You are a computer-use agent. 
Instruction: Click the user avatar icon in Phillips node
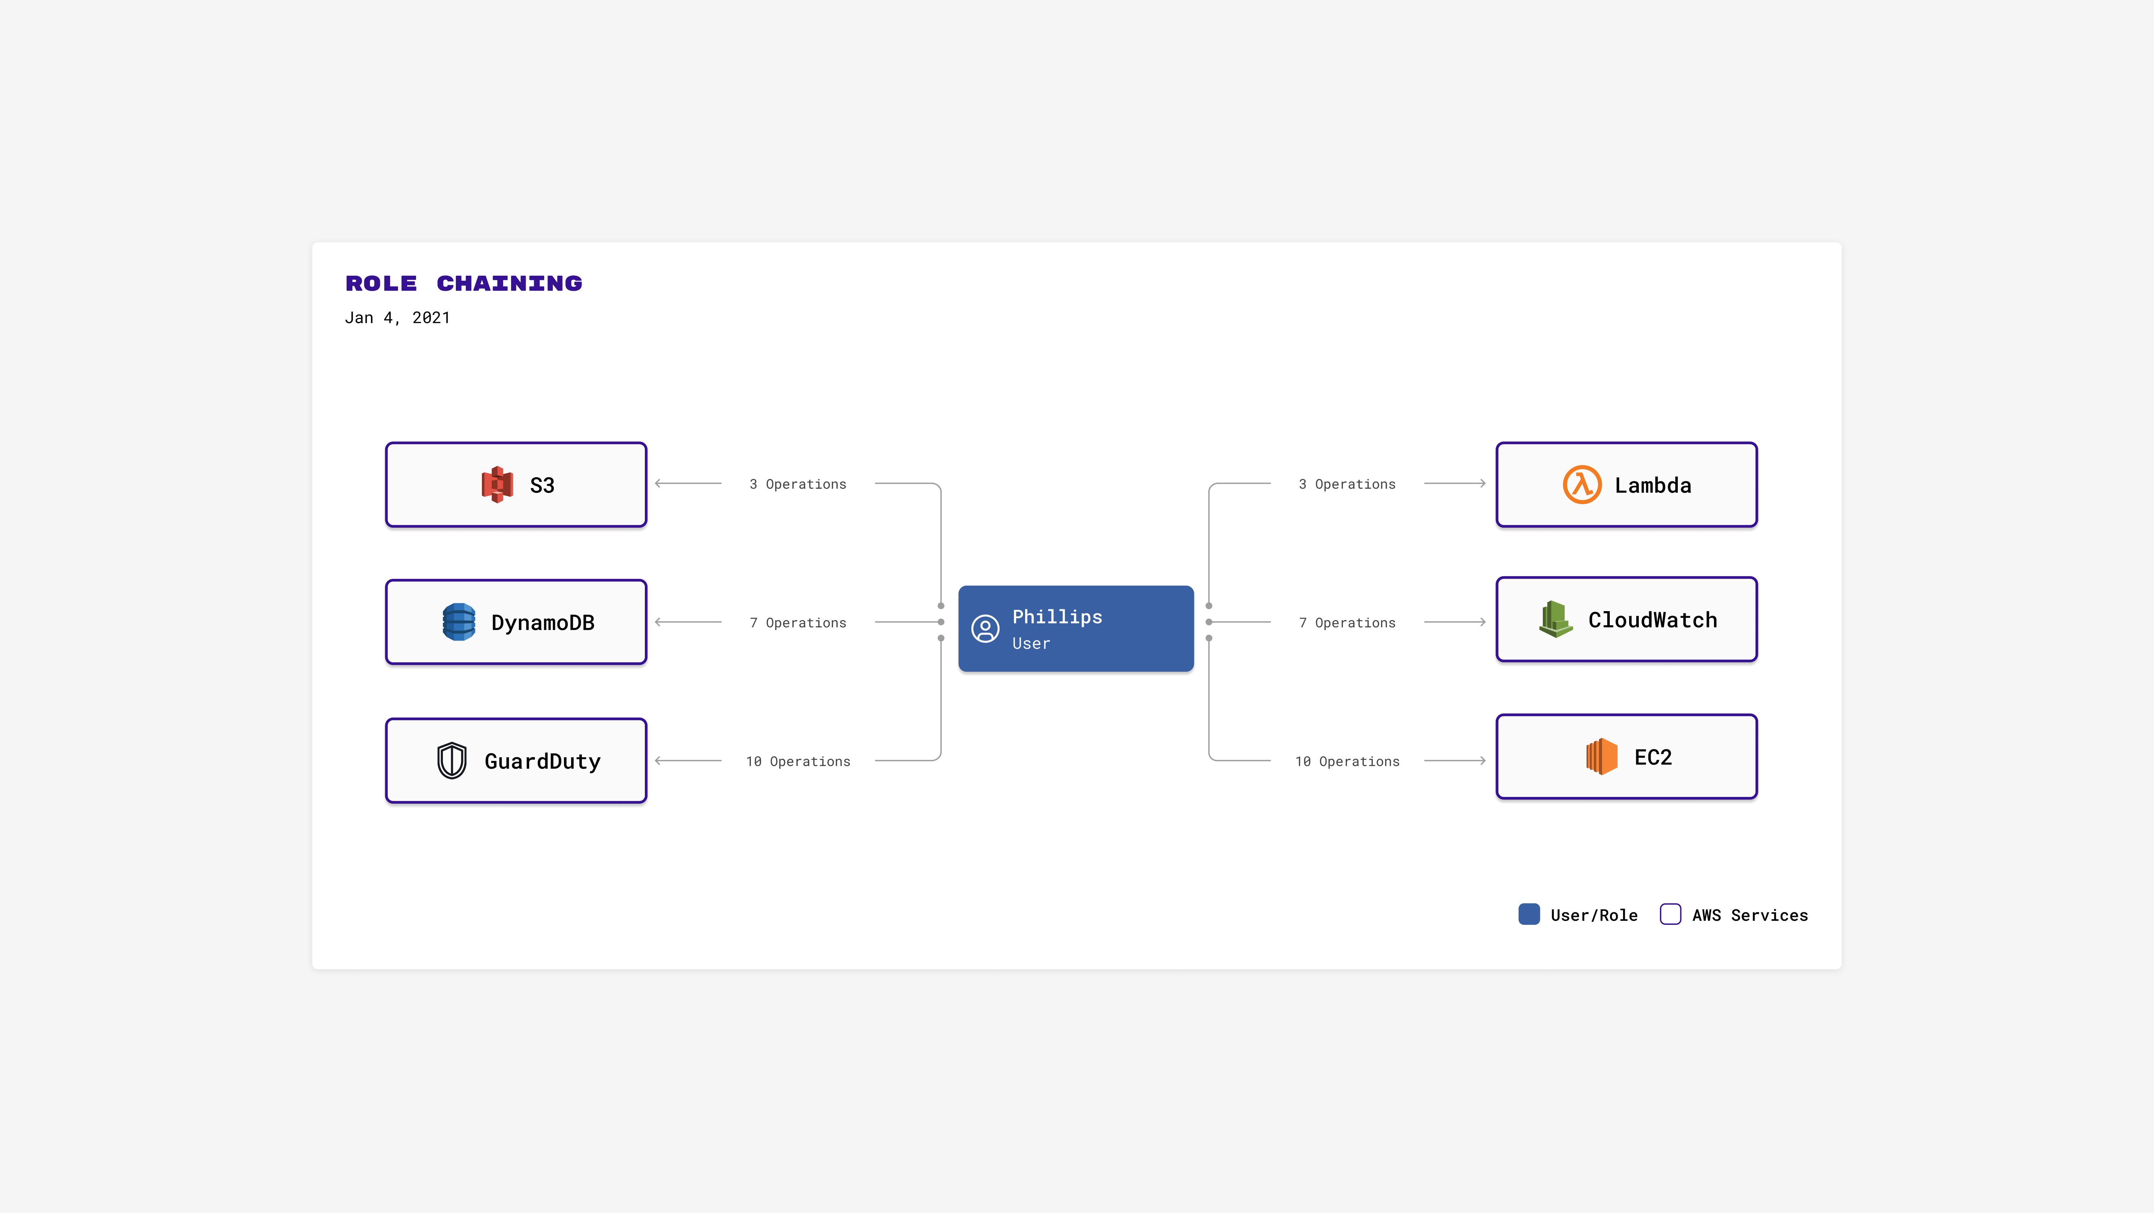[x=985, y=629]
